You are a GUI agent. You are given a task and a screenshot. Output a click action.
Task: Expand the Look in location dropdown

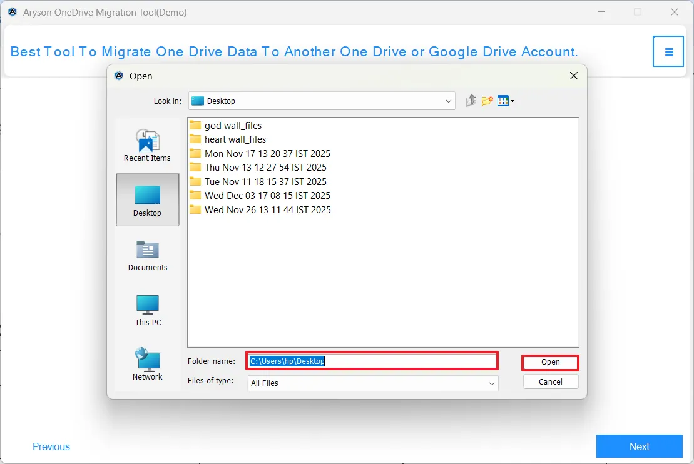449,101
